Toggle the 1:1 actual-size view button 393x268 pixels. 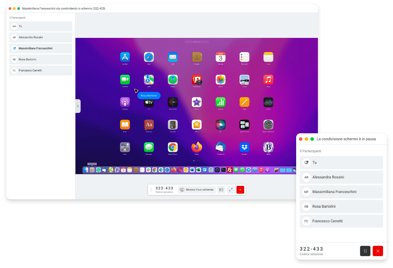(x=221, y=190)
